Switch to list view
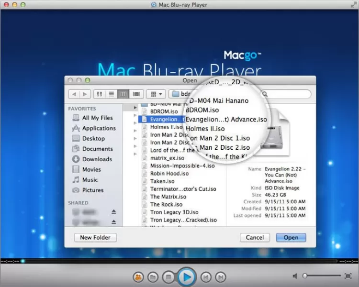 pyautogui.click(x=111, y=94)
